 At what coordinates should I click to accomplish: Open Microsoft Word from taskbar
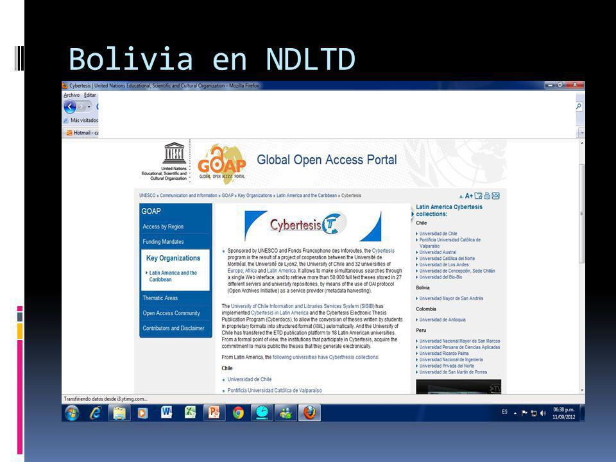click(167, 413)
